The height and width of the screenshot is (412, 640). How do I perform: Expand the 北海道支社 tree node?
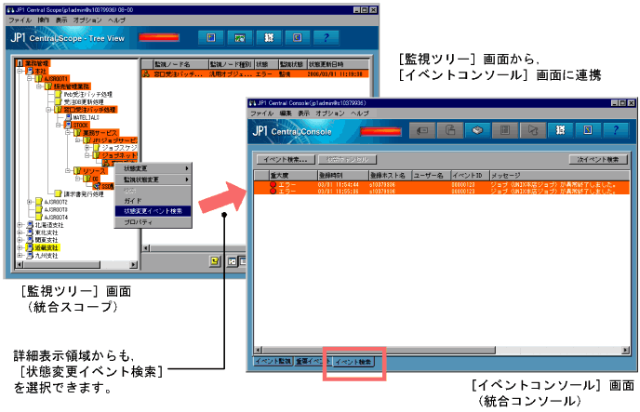(20, 225)
